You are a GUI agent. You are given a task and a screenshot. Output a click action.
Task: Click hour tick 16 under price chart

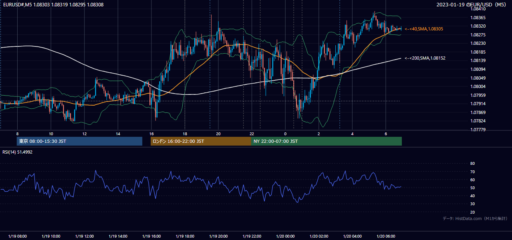[x=151, y=134]
